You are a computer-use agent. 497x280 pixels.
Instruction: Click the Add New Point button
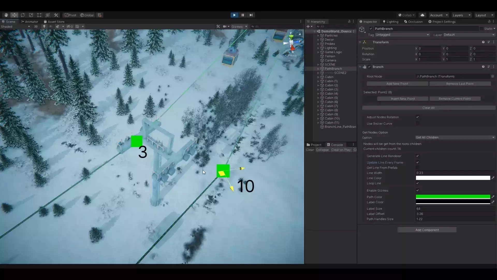(x=397, y=84)
